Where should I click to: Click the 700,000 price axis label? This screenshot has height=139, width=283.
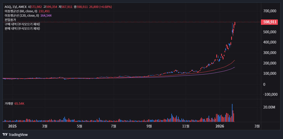[x=270, y=11]
